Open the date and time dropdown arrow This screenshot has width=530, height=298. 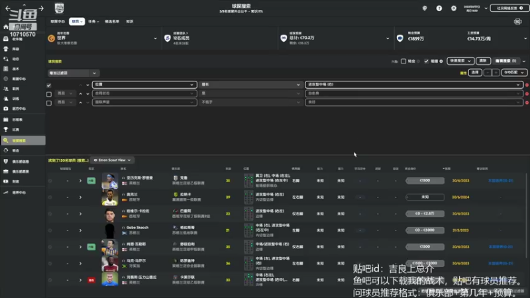coord(486,8)
